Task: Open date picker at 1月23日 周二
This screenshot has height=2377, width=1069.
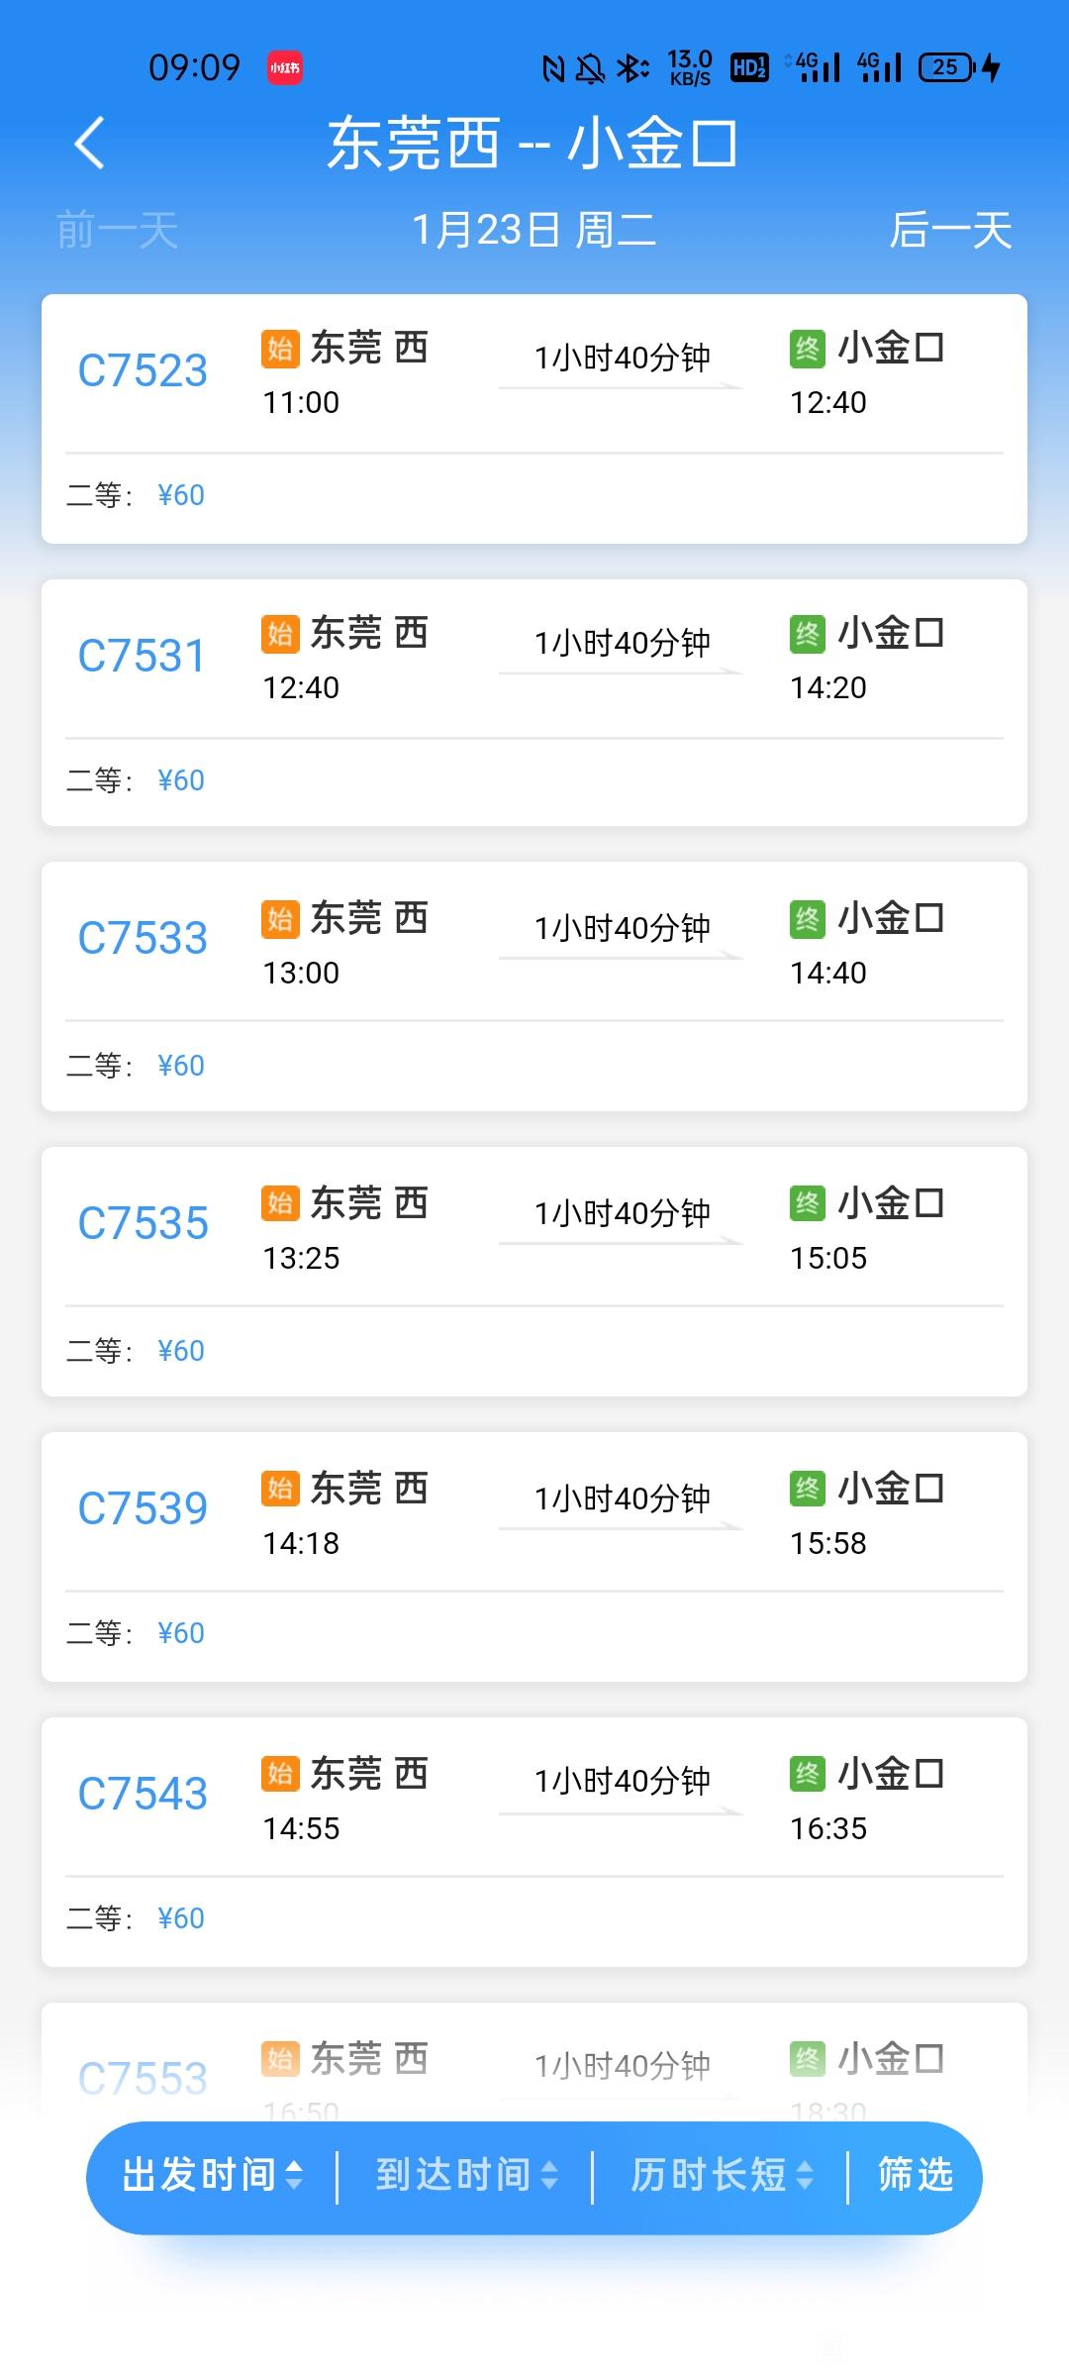Action: coord(534,230)
